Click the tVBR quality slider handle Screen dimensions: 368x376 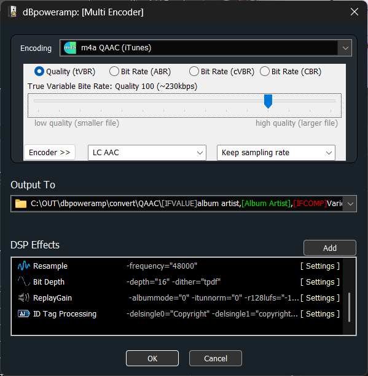point(268,101)
